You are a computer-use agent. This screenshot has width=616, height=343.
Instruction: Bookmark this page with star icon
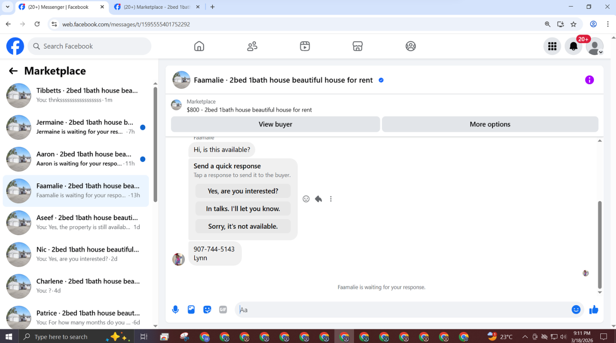(574, 24)
